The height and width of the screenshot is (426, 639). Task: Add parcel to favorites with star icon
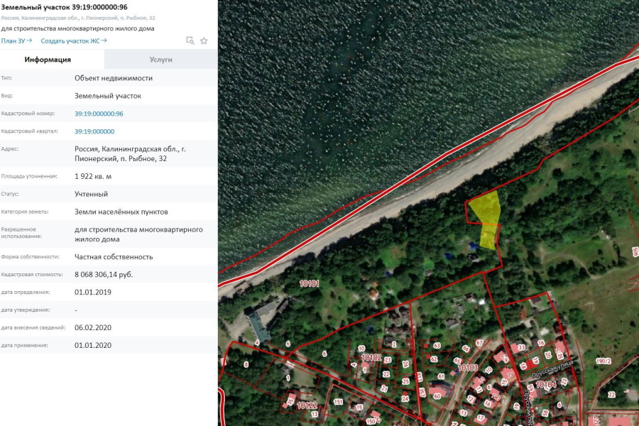(x=204, y=40)
